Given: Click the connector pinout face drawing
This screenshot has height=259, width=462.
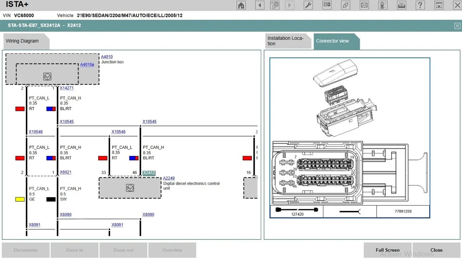Looking at the screenshot, I should (x=350, y=173).
